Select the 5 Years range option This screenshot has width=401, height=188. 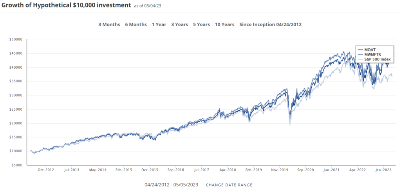[x=201, y=24]
